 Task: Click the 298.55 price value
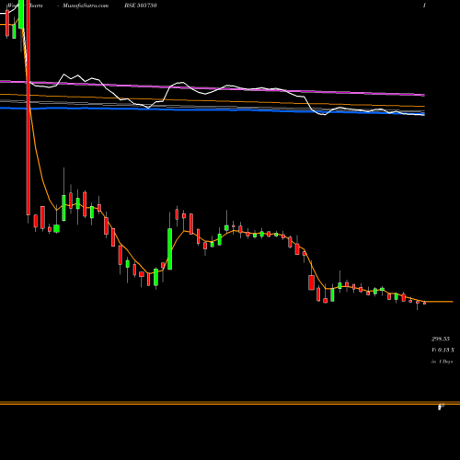[441, 339]
